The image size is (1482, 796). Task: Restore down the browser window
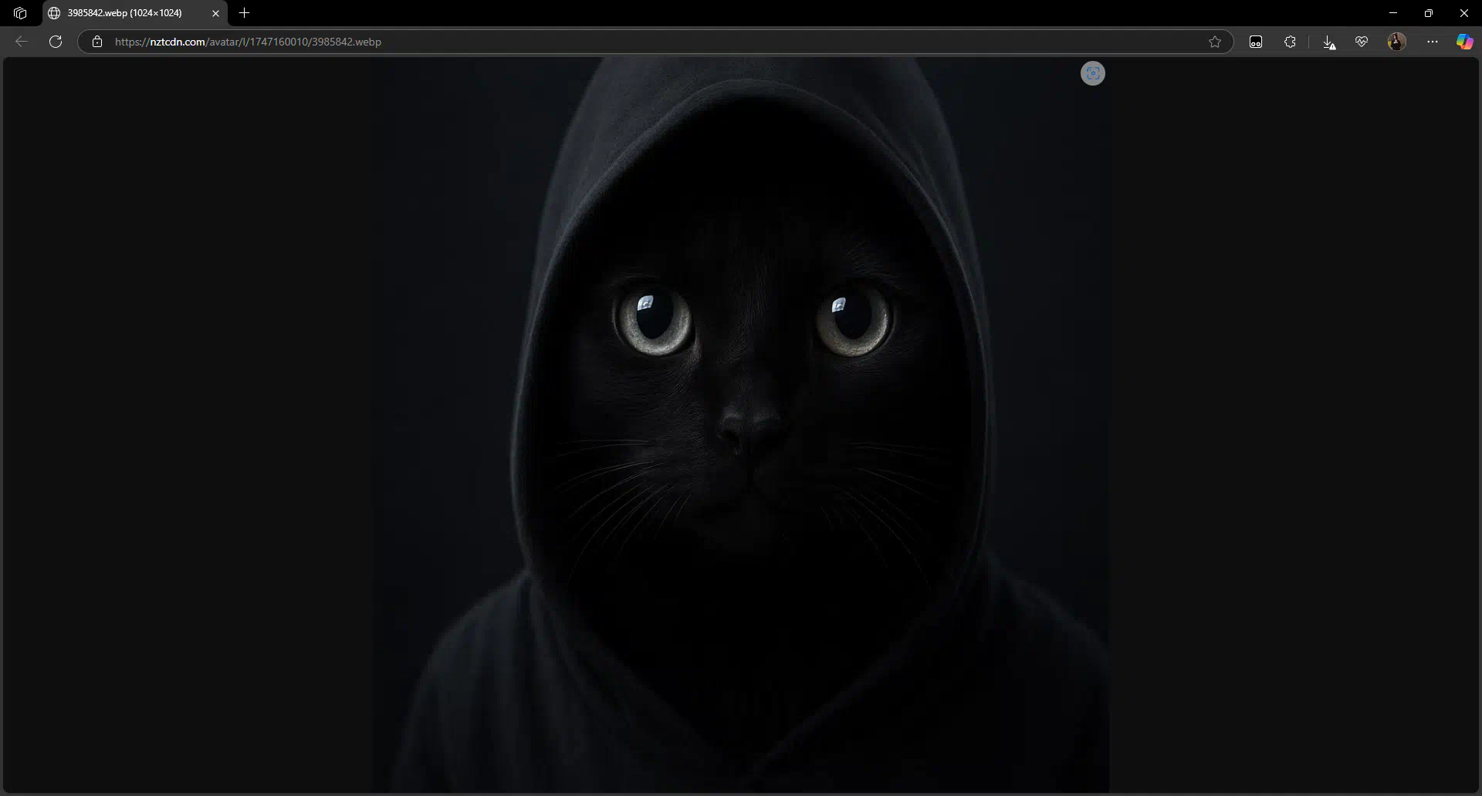(1429, 13)
